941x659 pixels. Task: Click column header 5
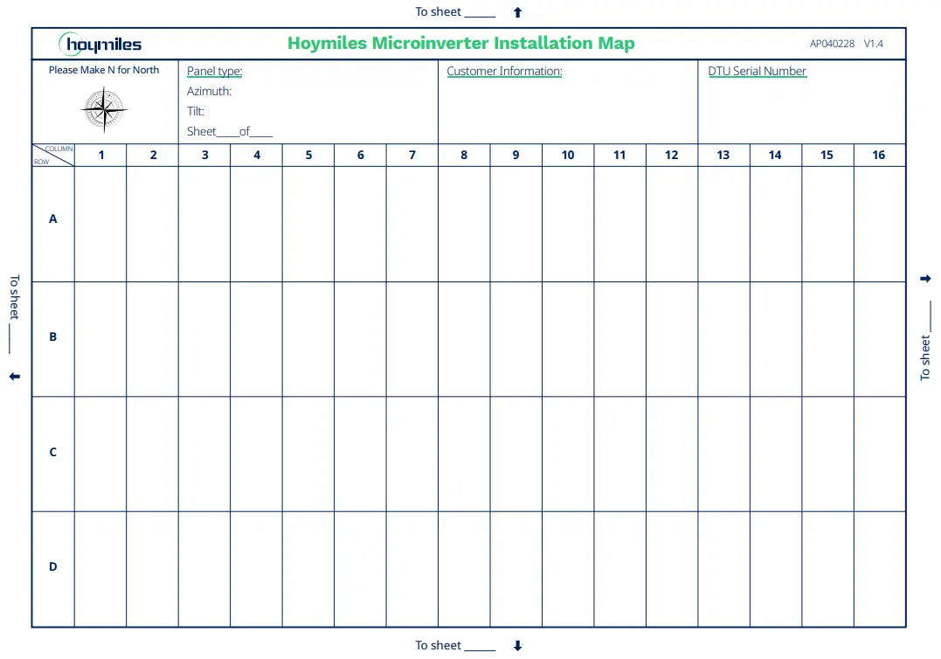(308, 155)
